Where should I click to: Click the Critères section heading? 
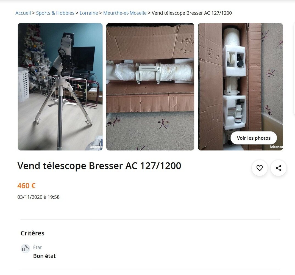pyautogui.click(x=32, y=233)
